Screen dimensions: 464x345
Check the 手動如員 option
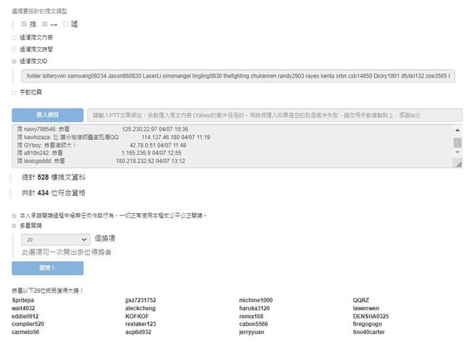(x=14, y=92)
